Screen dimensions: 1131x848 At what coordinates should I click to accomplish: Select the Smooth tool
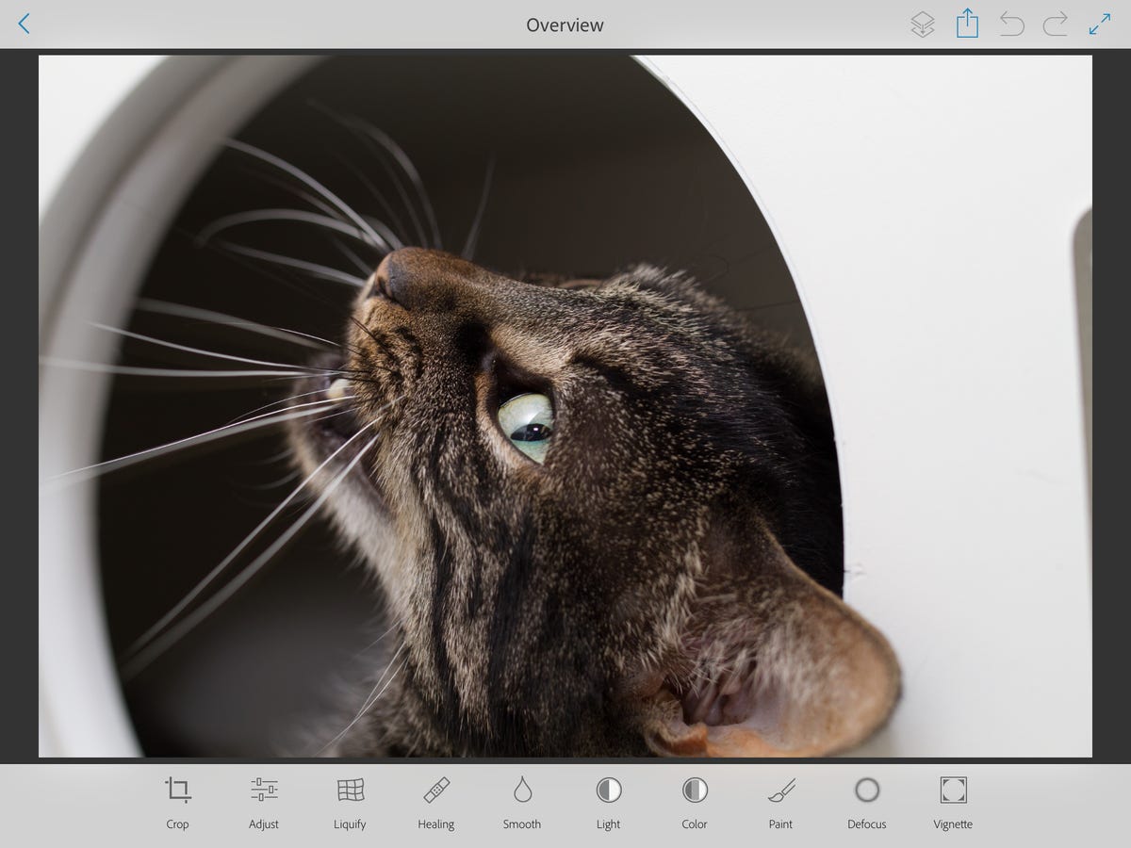[522, 801]
